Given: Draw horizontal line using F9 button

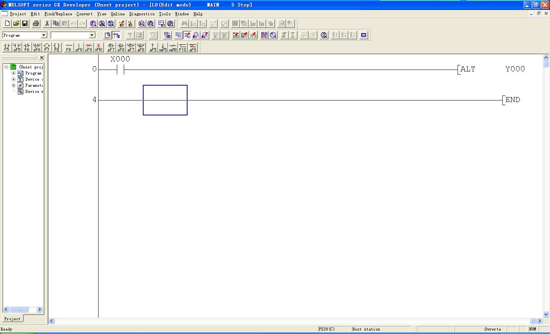Looking at the screenshot, I should [x=68, y=47].
